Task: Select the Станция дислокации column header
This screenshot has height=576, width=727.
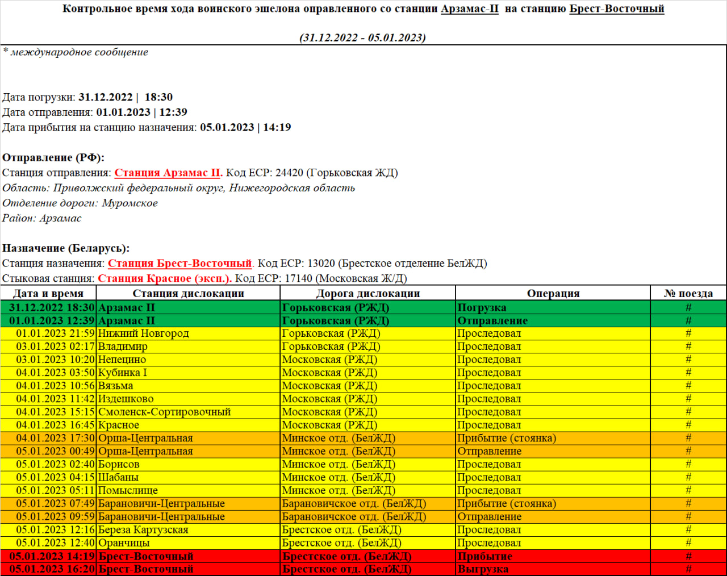Action: [188, 293]
